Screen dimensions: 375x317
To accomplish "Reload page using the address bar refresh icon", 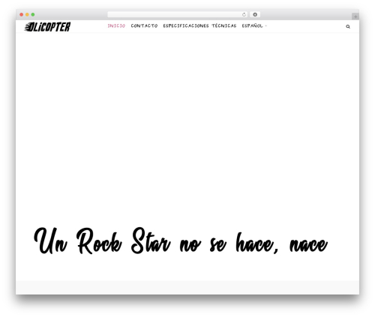I will pos(244,15).
